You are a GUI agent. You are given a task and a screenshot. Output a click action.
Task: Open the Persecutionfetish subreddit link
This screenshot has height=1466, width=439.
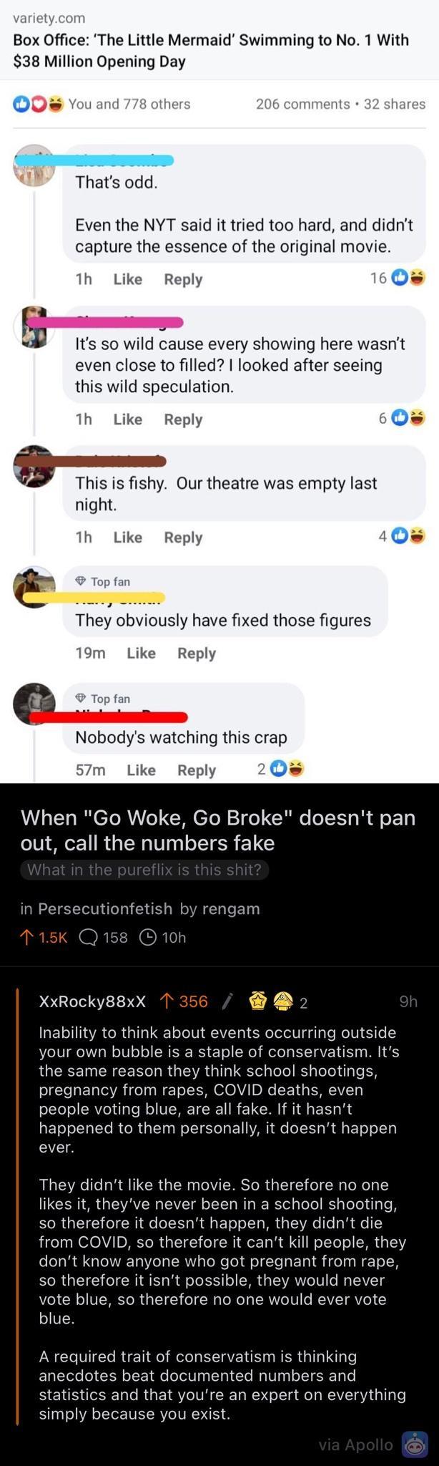tap(105, 908)
